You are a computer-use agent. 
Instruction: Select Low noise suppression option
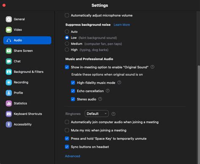click(x=67, y=37)
